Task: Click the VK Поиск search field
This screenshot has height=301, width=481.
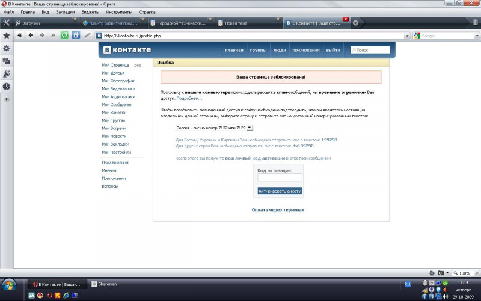Action: (370, 50)
